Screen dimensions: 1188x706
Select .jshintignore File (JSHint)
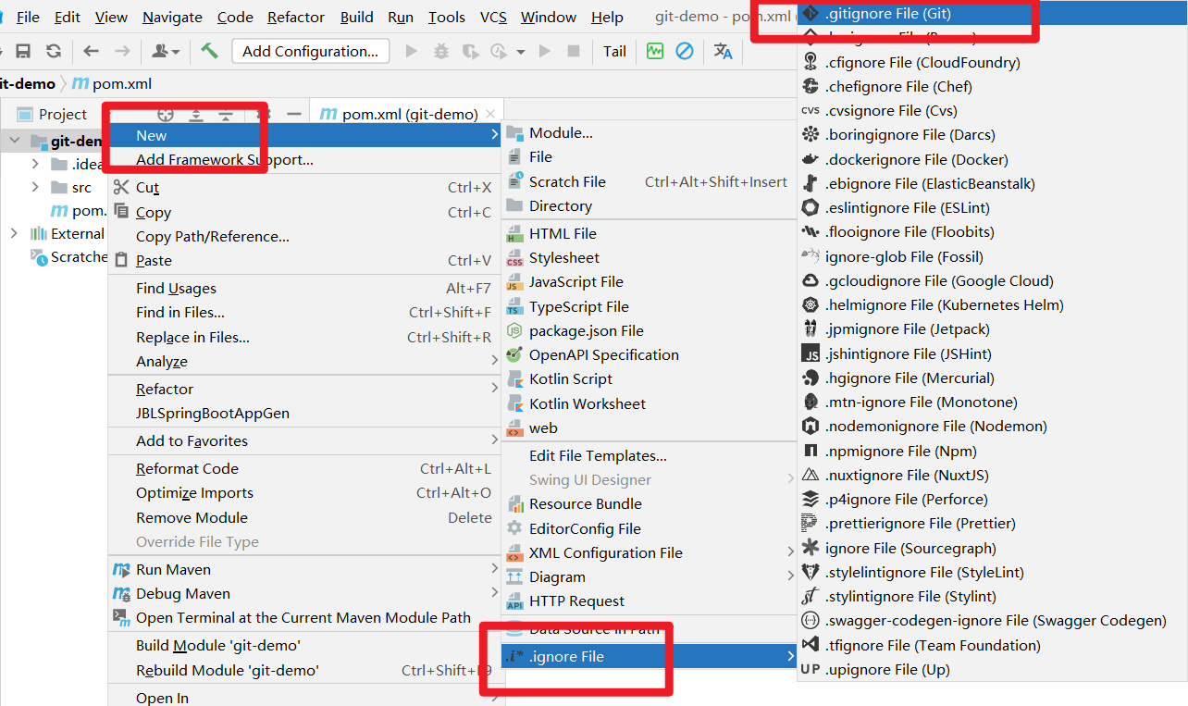pyautogui.click(x=991, y=353)
